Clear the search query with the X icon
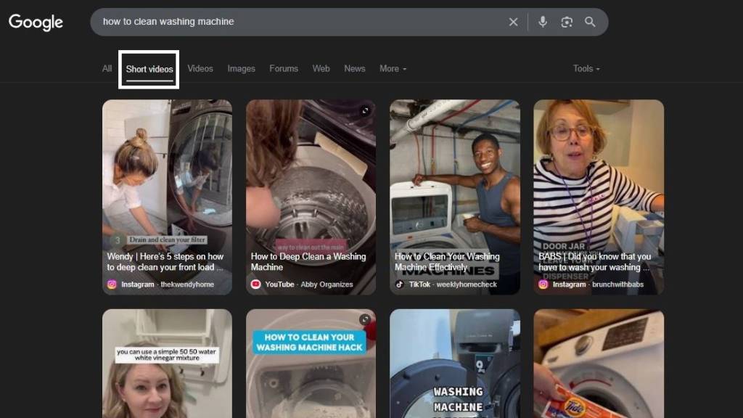Screen dimensions: 743x418 pyautogui.click(x=513, y=22)
